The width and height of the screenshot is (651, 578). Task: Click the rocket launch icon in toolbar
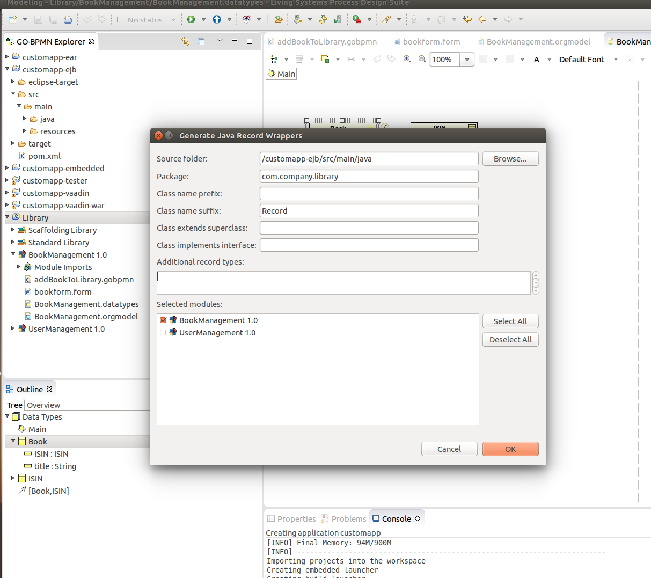point(386,19)
